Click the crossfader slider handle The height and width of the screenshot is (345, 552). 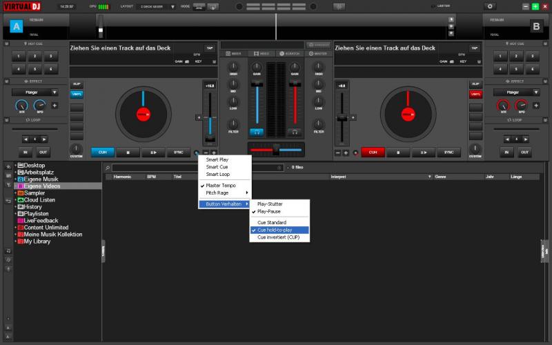[x=276, y=149]
